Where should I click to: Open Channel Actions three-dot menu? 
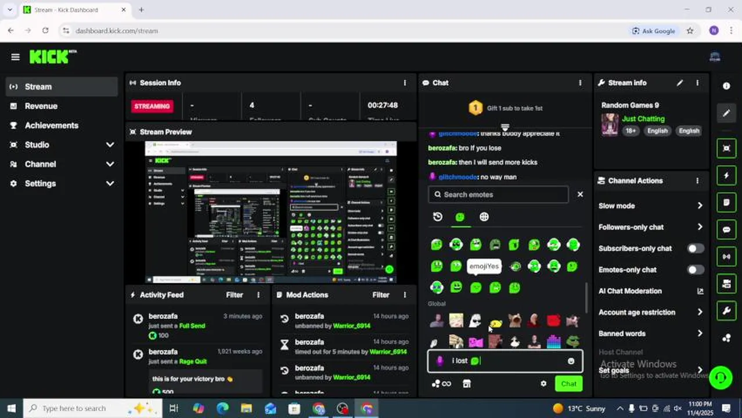point(697,181)
